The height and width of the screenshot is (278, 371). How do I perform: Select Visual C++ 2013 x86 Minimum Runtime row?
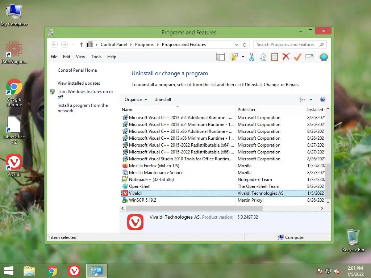point(222,138)
